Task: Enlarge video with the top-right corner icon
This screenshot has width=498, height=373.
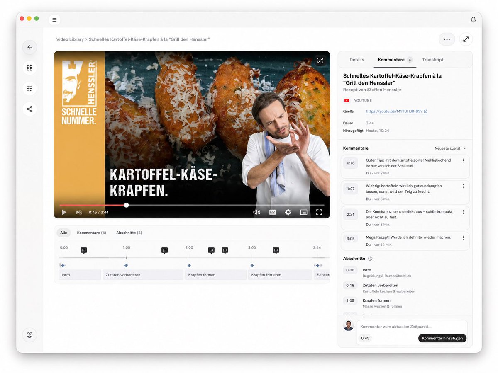Action: click(x=320, y=61)
